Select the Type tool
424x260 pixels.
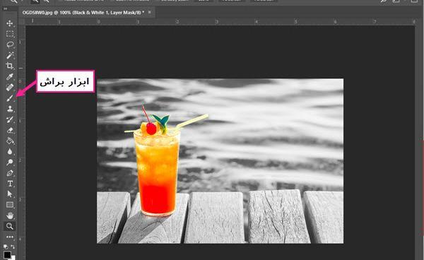10,184
